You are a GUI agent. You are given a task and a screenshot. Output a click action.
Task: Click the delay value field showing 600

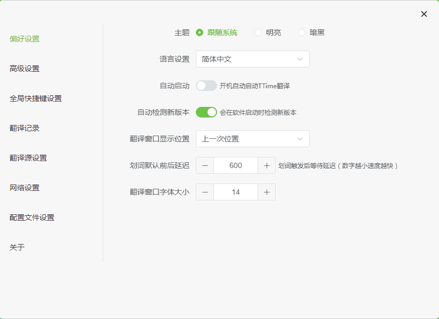pos(236,165)
